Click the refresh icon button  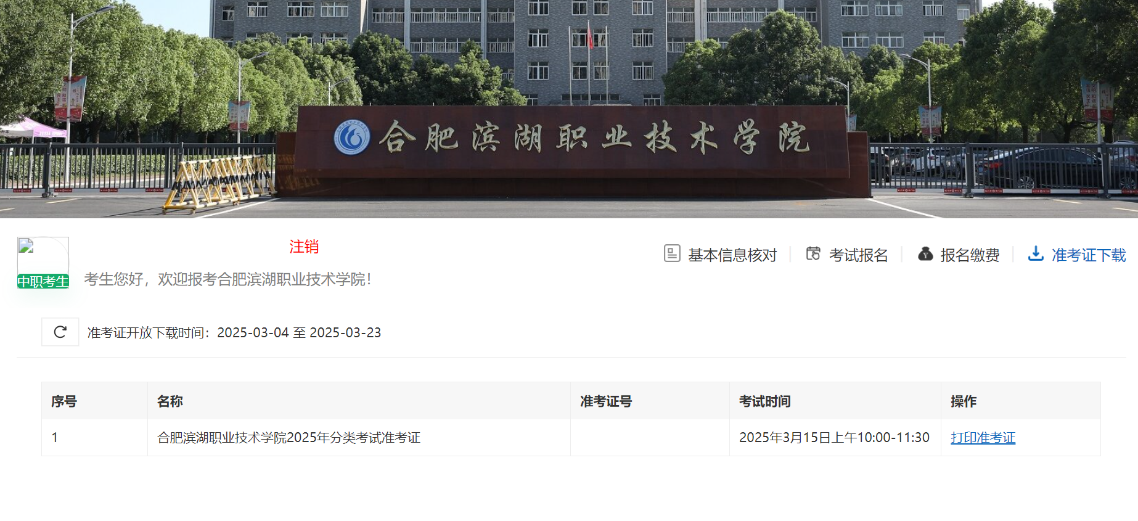click(x=60, y=332)
